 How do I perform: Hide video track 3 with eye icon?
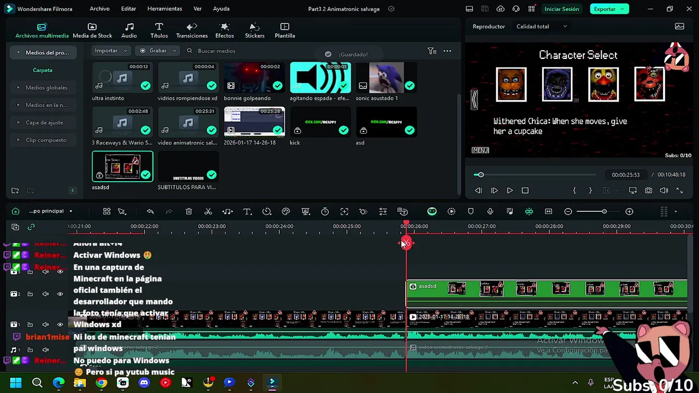coord(60,271)
